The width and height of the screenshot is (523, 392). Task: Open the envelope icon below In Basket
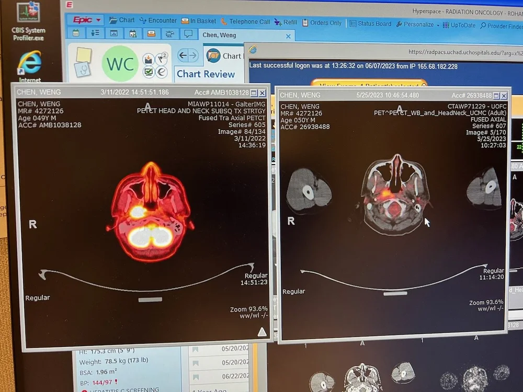pyautogui.click(x=151, y=33)
